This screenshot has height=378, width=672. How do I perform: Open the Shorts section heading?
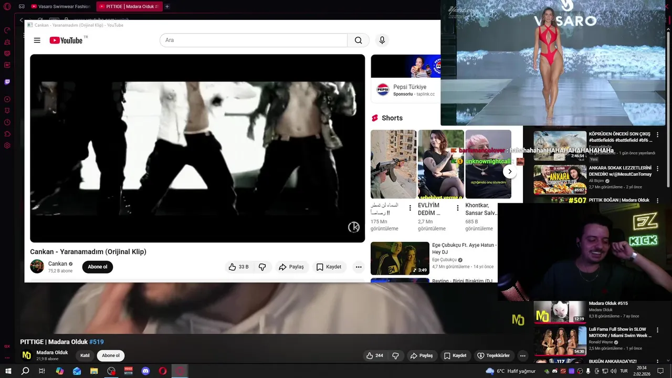coord(392,118)
